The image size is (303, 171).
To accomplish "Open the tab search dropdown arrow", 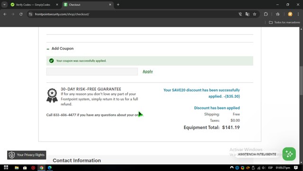I will pos(4,5).
